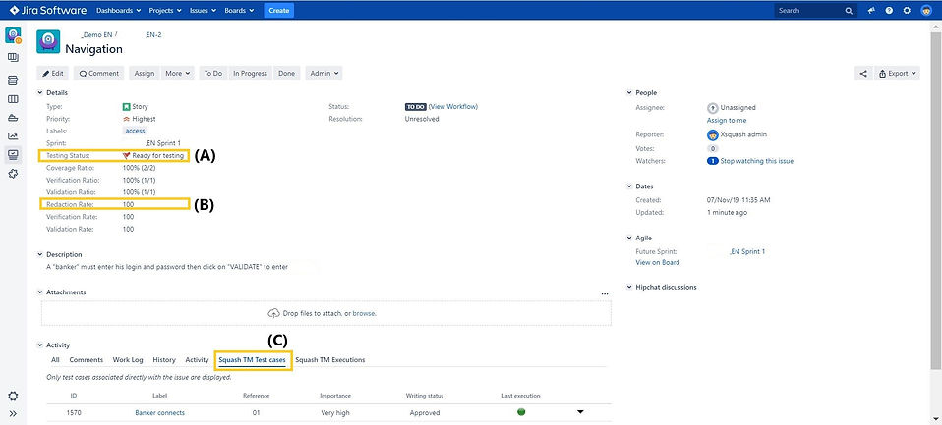Open project settings gear in the sidebar
Screen dimensions: 942x425
pos(13,397)
